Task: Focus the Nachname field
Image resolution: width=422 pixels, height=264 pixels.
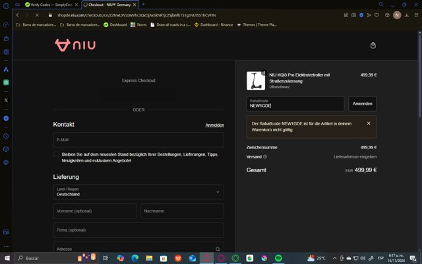Action: (182, 211)
